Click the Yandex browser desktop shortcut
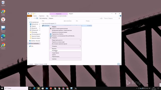This screenshot has width=161, height=90. [x=3, y=20]
